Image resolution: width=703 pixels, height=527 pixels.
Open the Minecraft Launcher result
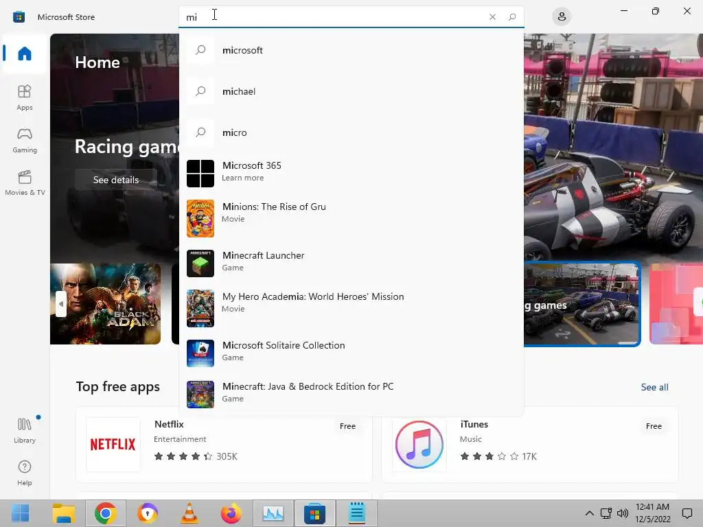(351, 263)
